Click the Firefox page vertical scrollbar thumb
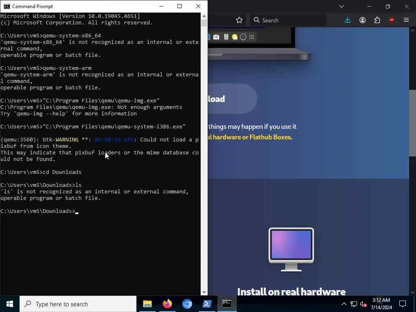 tap(412, 123)
